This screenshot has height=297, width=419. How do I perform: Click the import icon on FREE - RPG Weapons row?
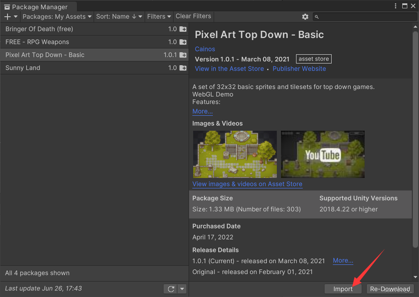(x=183, y=42)
